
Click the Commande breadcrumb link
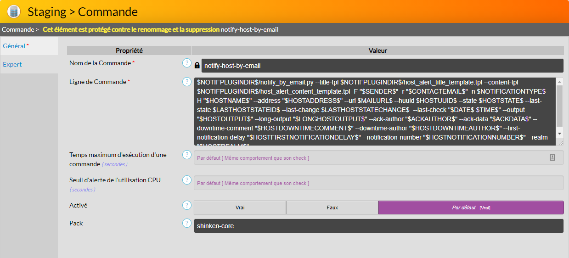click(x=17, y=29)
